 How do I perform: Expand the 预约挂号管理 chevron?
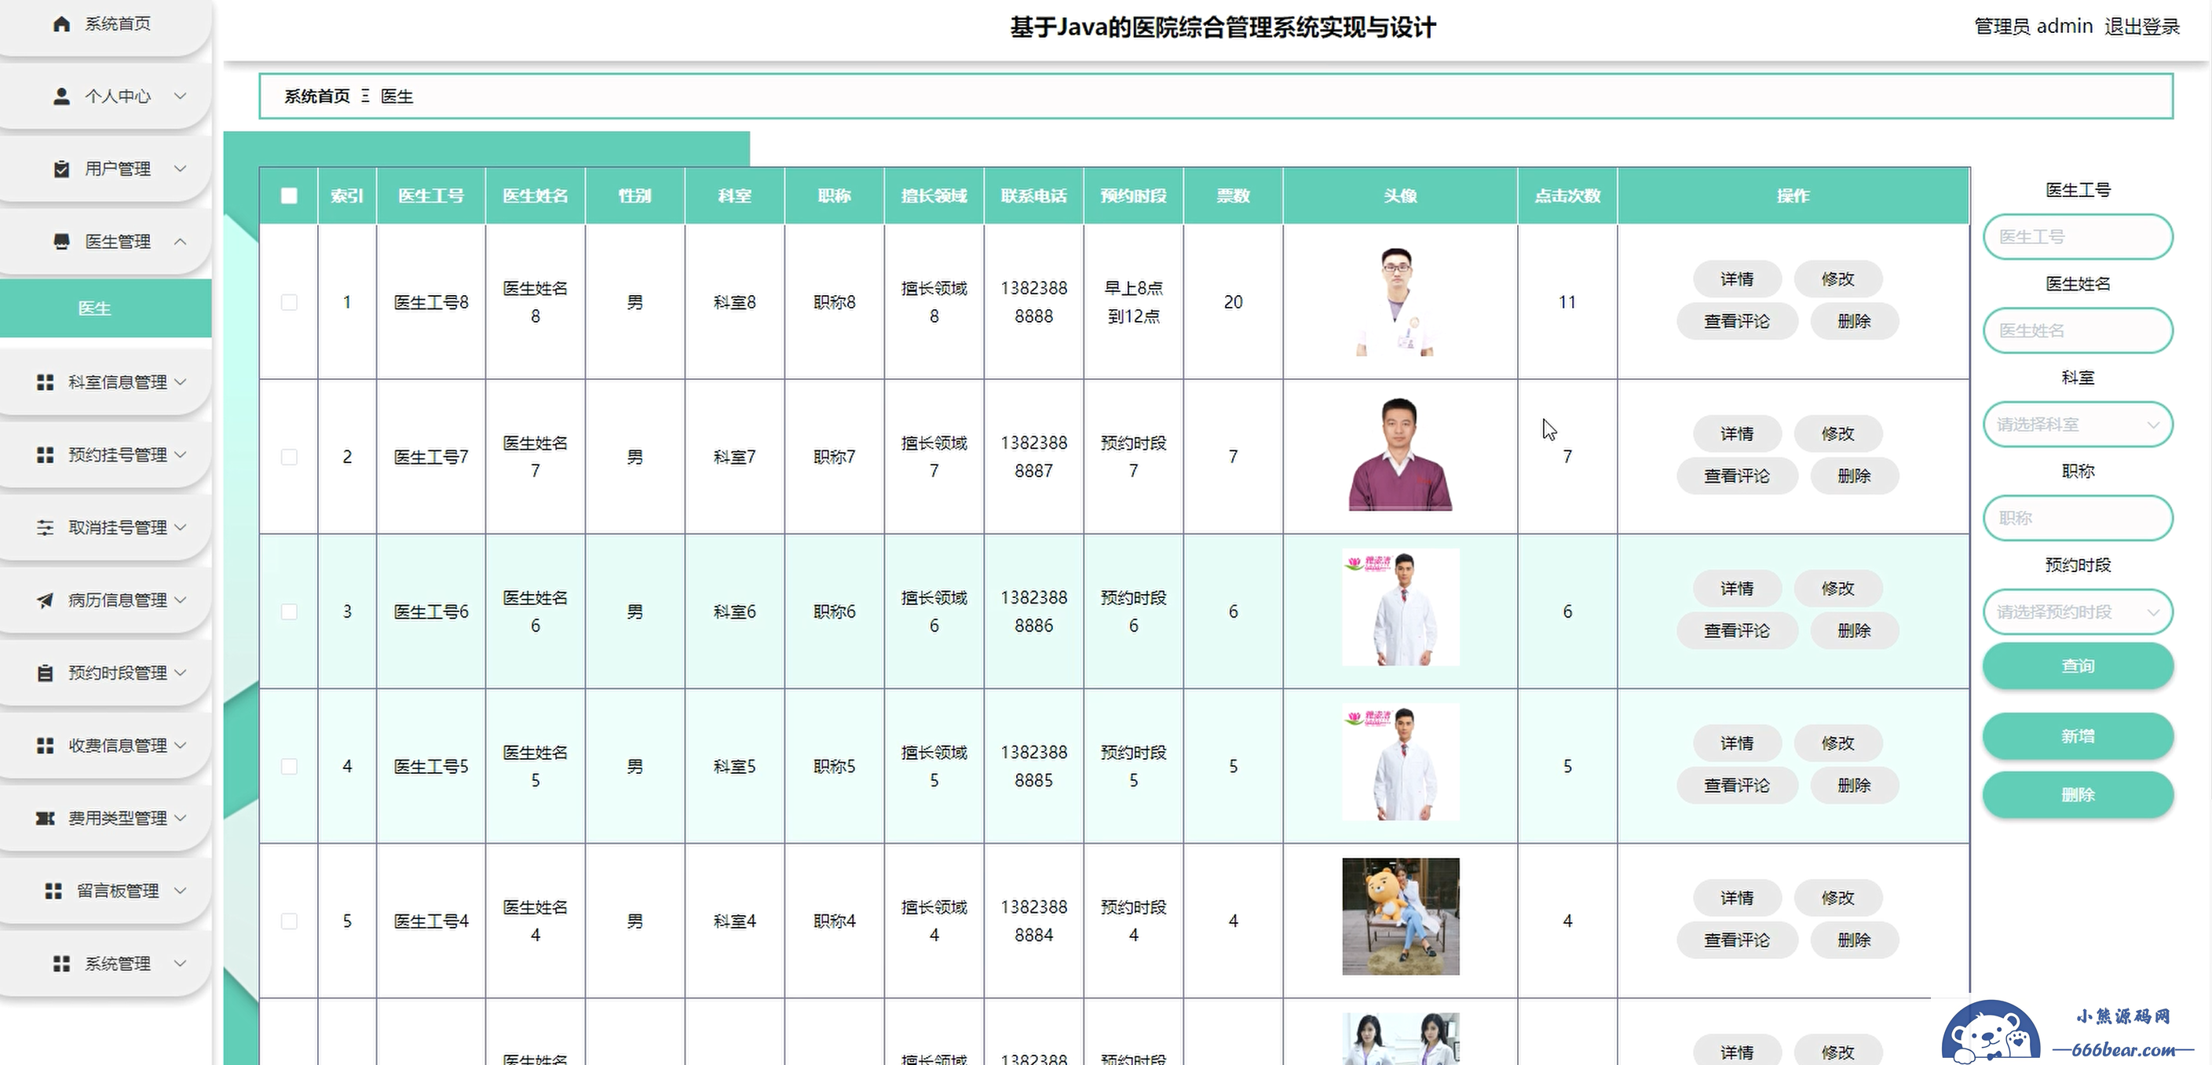[181, 455]
